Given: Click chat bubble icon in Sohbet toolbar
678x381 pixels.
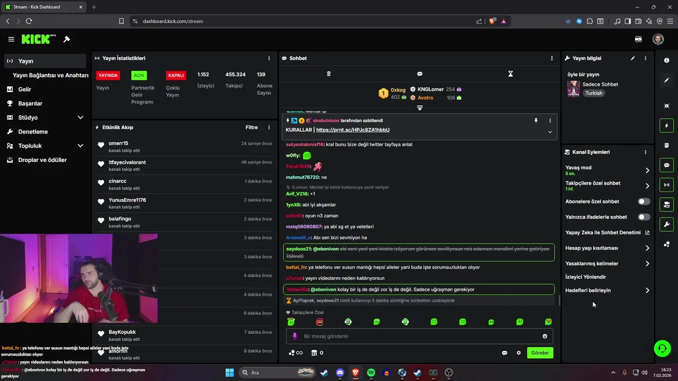Looking at the screenshot, I should [420, 74].
